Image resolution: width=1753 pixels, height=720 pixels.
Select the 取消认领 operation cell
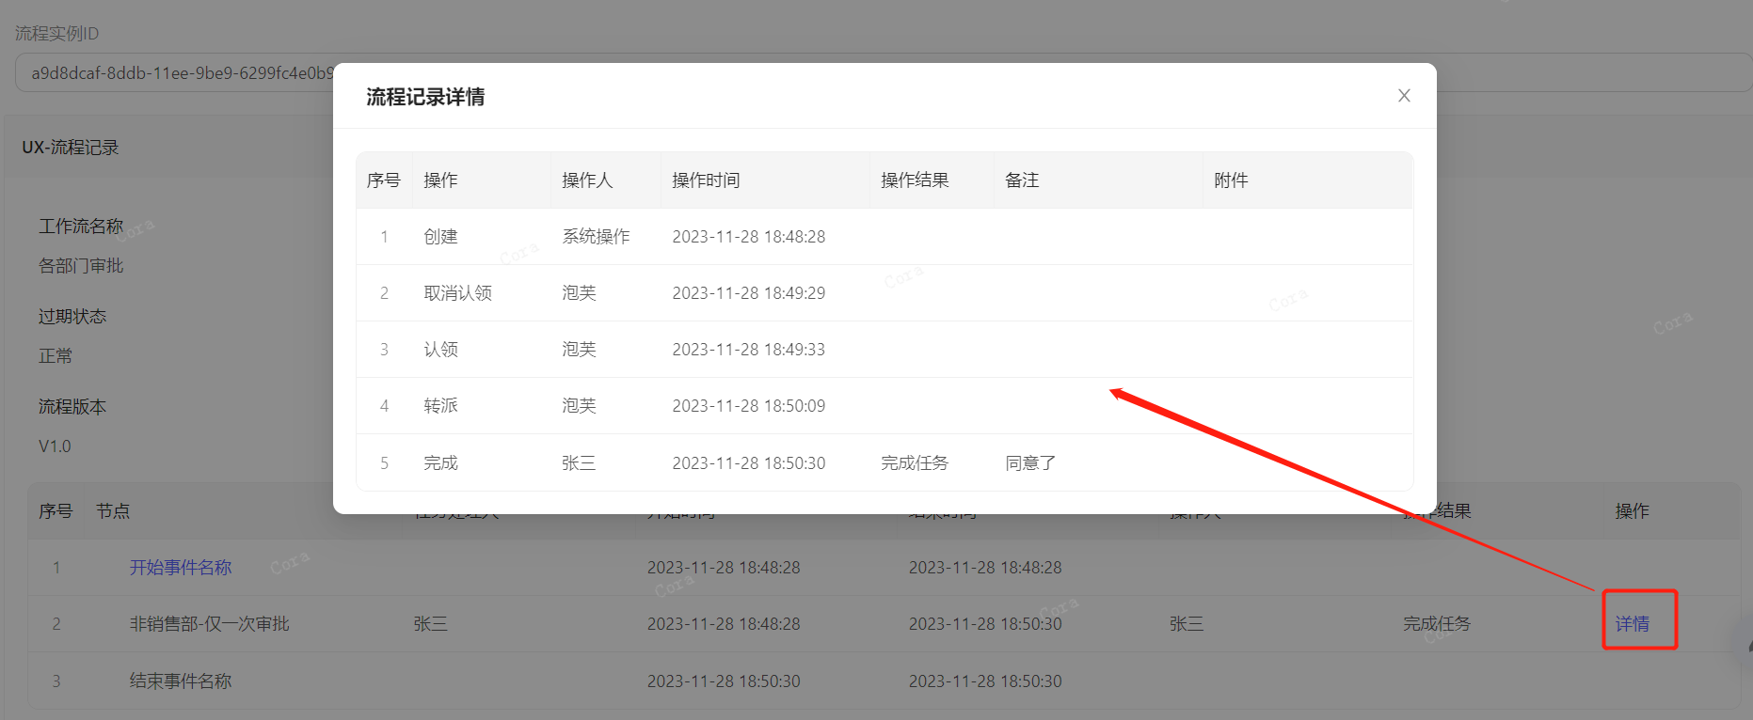(457, 293)
